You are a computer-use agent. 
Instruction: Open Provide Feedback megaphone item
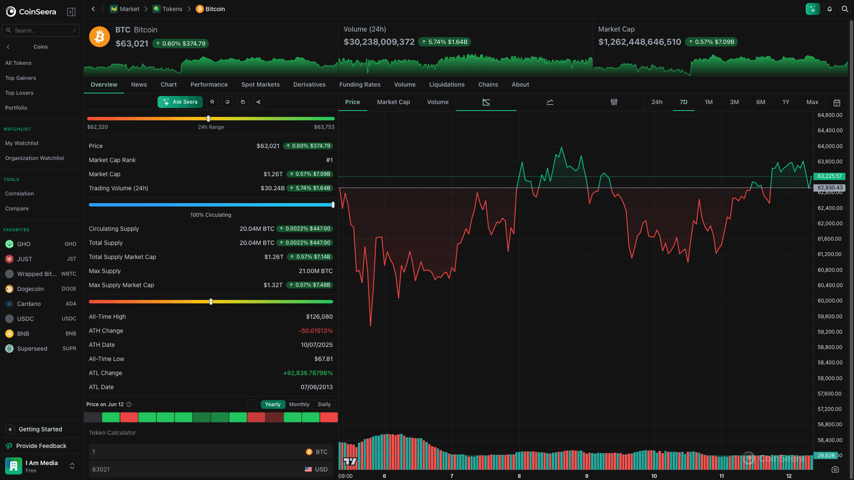(41, 446)
